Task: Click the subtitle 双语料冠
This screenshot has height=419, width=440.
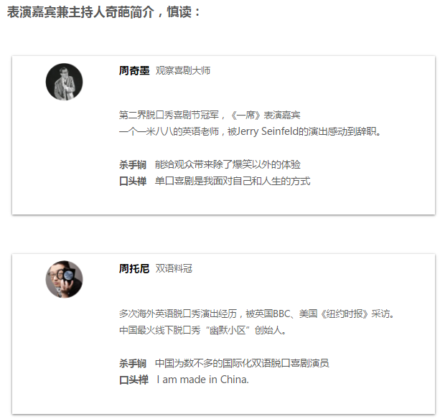Action: coord(174,268)
